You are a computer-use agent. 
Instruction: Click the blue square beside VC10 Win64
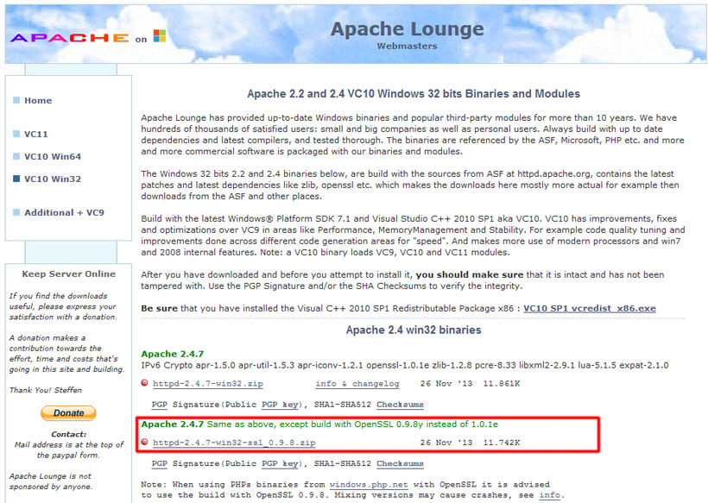tap(16, 156)
